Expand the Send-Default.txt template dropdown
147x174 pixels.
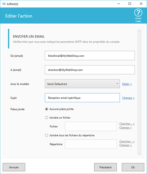[x=82, y=84]
